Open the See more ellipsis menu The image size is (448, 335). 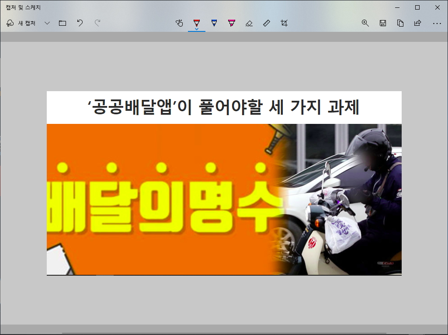(437, 24)
